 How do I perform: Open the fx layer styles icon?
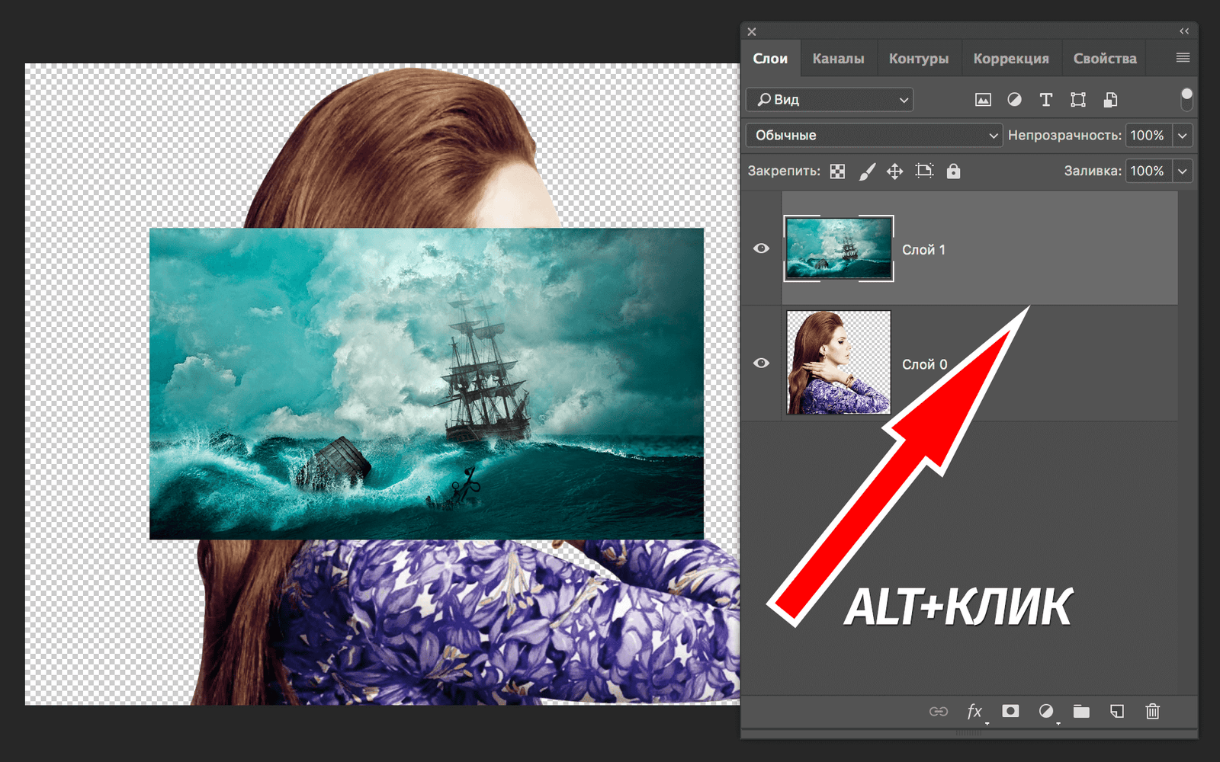tap(974, 711)
